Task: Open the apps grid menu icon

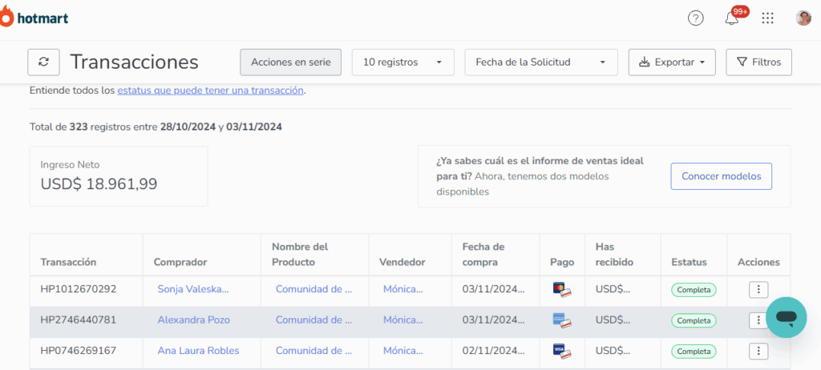Action: point(767,18)
